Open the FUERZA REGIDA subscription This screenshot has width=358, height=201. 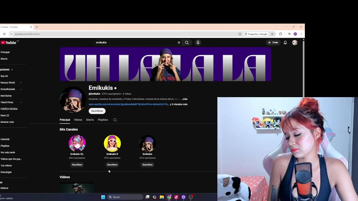click(x=9, y=109)
